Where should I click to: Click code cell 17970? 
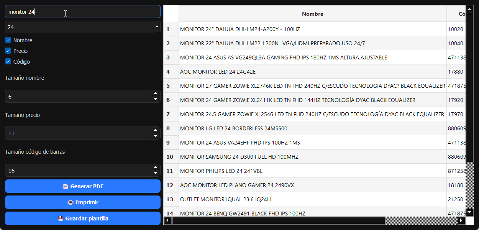pyautogui.click(x=456, y=114)
